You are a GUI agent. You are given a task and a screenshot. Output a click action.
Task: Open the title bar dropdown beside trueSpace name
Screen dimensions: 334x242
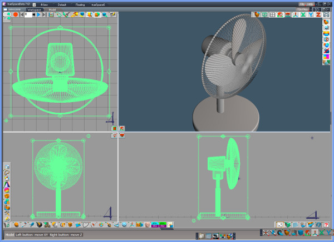click(34, 4)
